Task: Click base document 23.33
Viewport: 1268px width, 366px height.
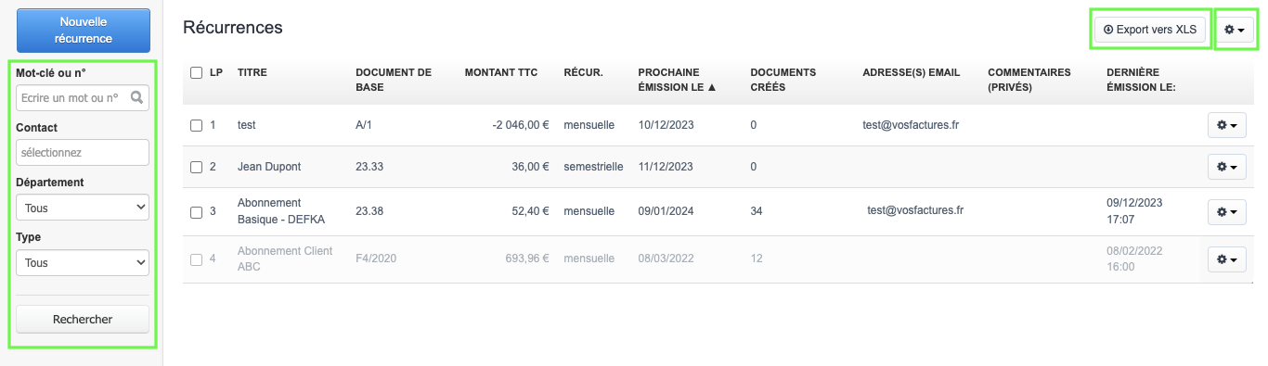Action: point(369,167)
